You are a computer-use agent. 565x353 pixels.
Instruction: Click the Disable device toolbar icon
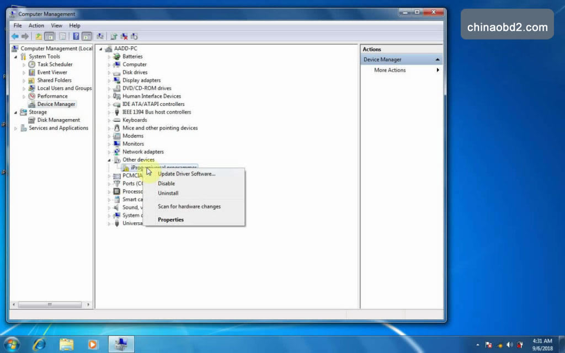click(x=135, y=36)
